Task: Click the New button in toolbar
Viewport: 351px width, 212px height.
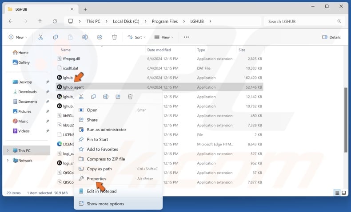Action: pyautogui.click(x=18, y=37)
